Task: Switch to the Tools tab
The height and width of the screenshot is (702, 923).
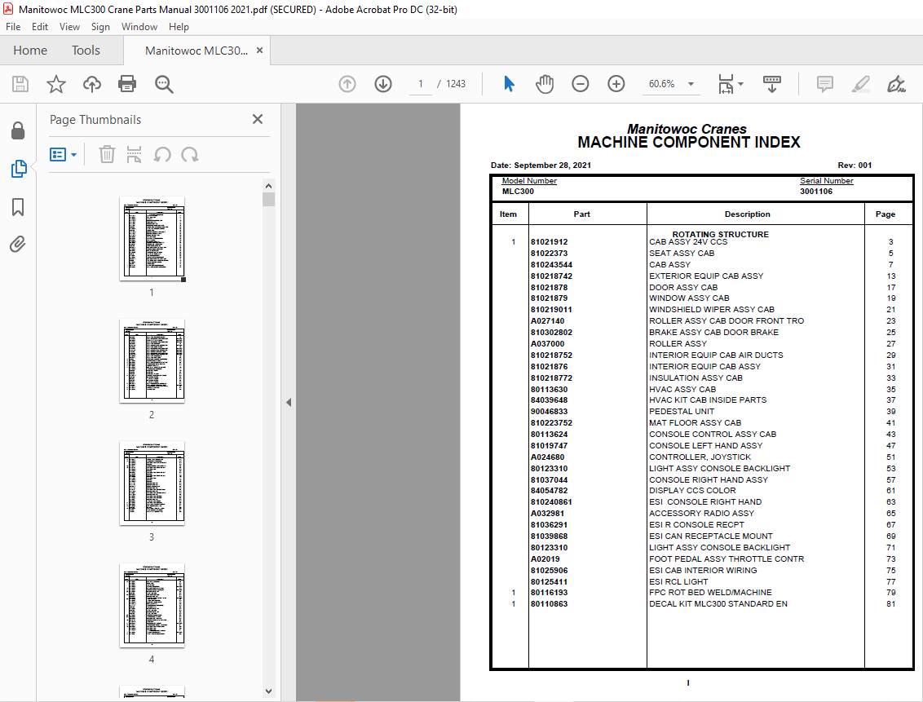Action: pos(86,51)
